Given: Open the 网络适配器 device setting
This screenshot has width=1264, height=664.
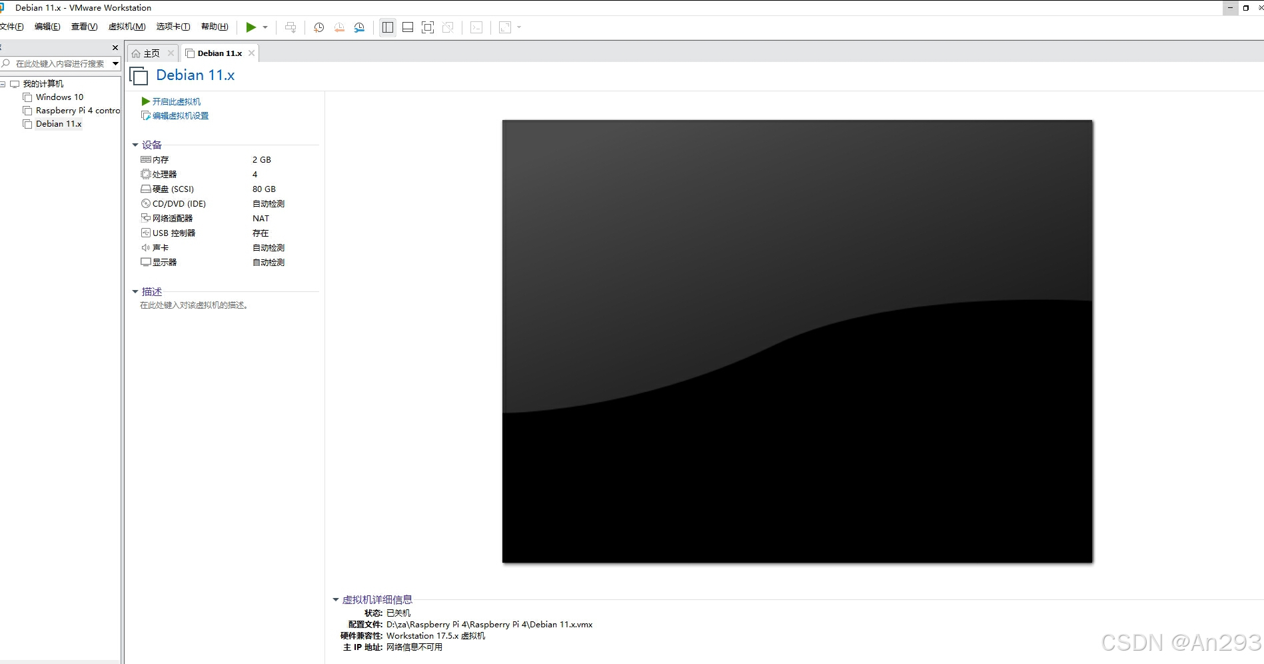Looking at the screenshot, I should pyautogui.click(x=173, y=219).
